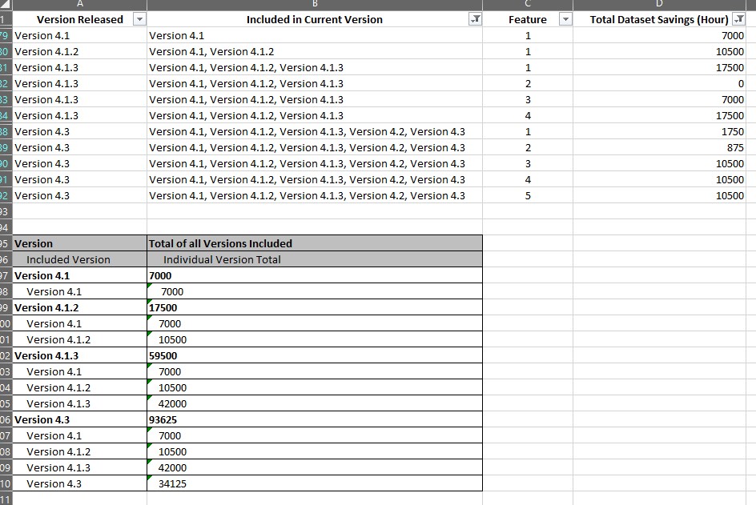Image resolution: width=756 pixels, height=505 pixels.
Task: Select 'Version 4.3' cell in row 92
Action: 79,195
